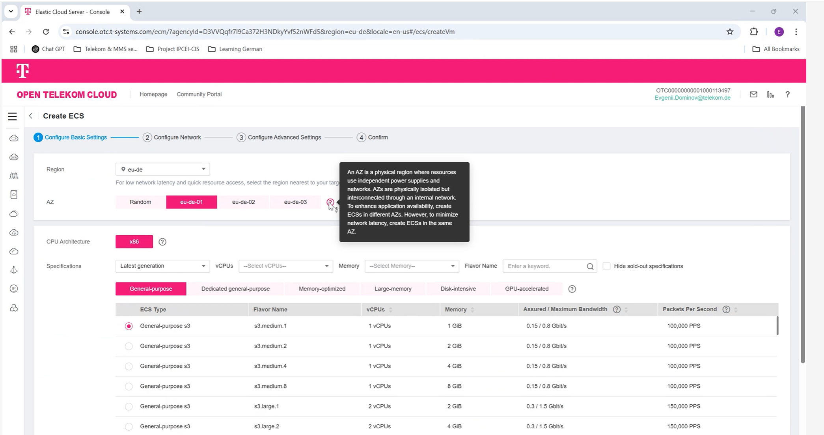
Task: Click the help icon next to AZ options
Action: click(x=330, y=202)
